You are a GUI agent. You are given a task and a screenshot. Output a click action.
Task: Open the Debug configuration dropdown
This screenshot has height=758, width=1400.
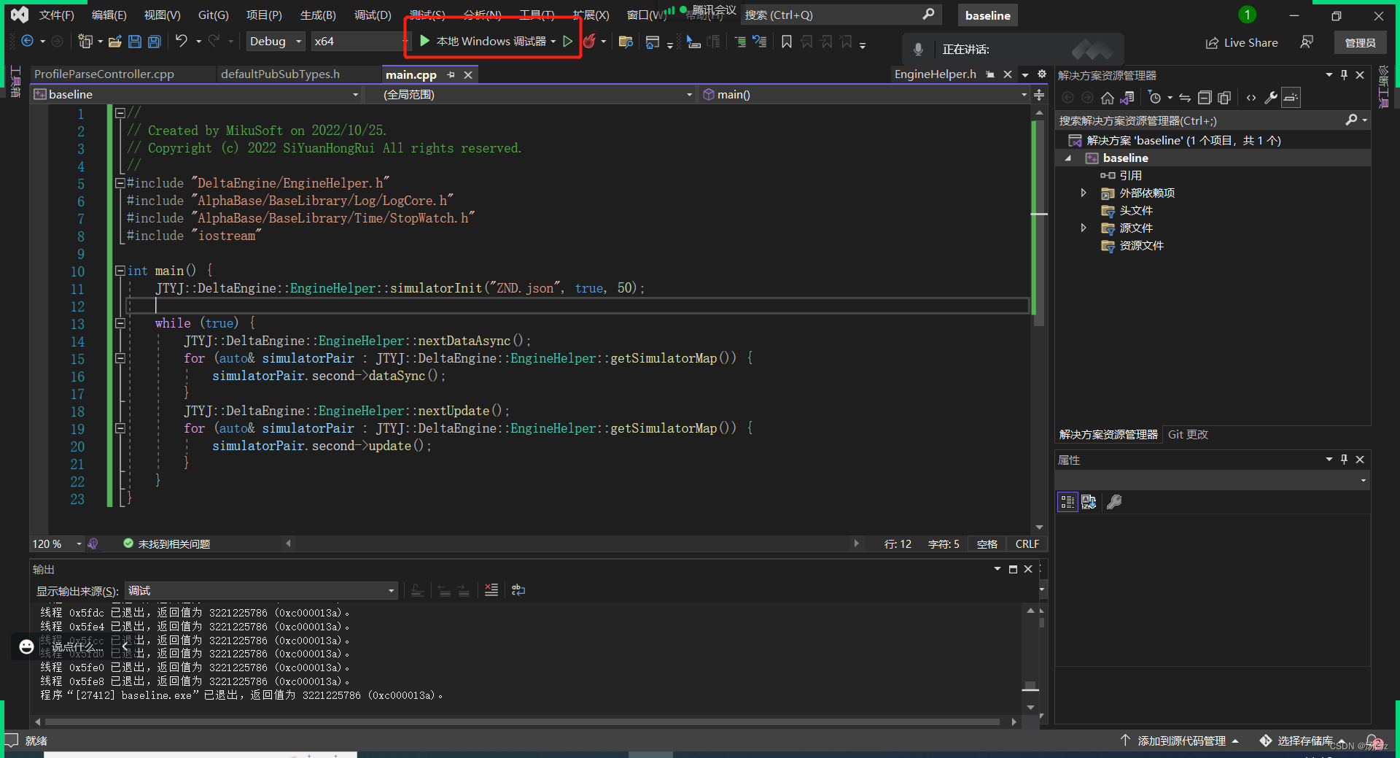[275, 42]
